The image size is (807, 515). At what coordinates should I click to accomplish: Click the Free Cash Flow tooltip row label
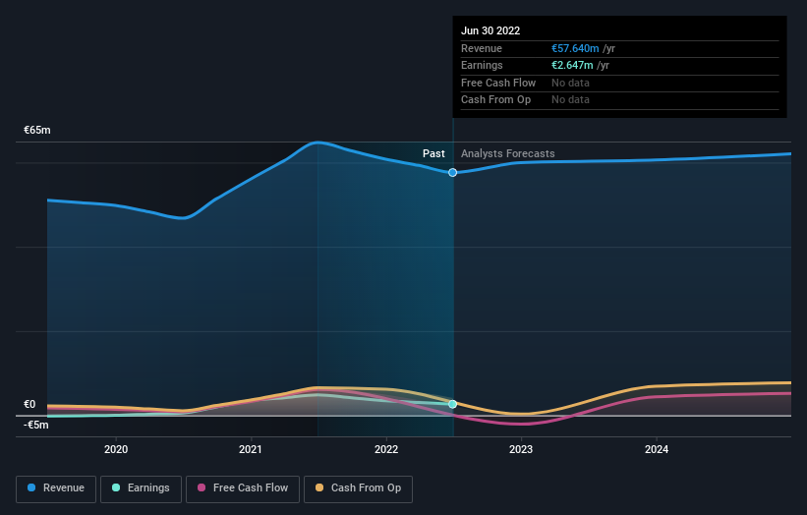[x=498, y=83]
